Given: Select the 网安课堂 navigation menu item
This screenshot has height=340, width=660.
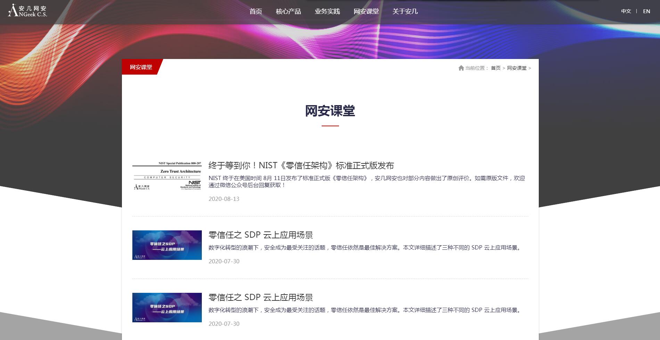Looking at the screenshot, I should [366, 11].
